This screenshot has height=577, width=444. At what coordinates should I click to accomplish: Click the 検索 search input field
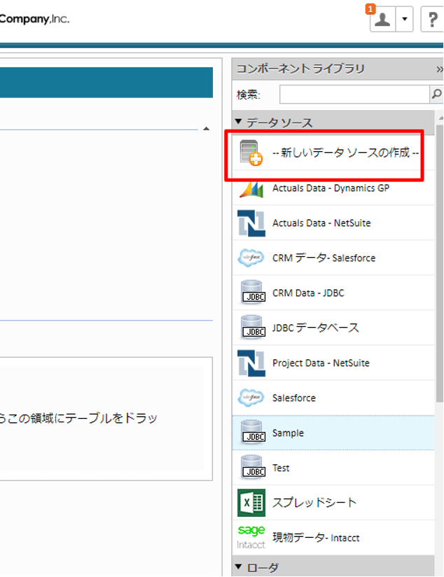pos(354,95)
